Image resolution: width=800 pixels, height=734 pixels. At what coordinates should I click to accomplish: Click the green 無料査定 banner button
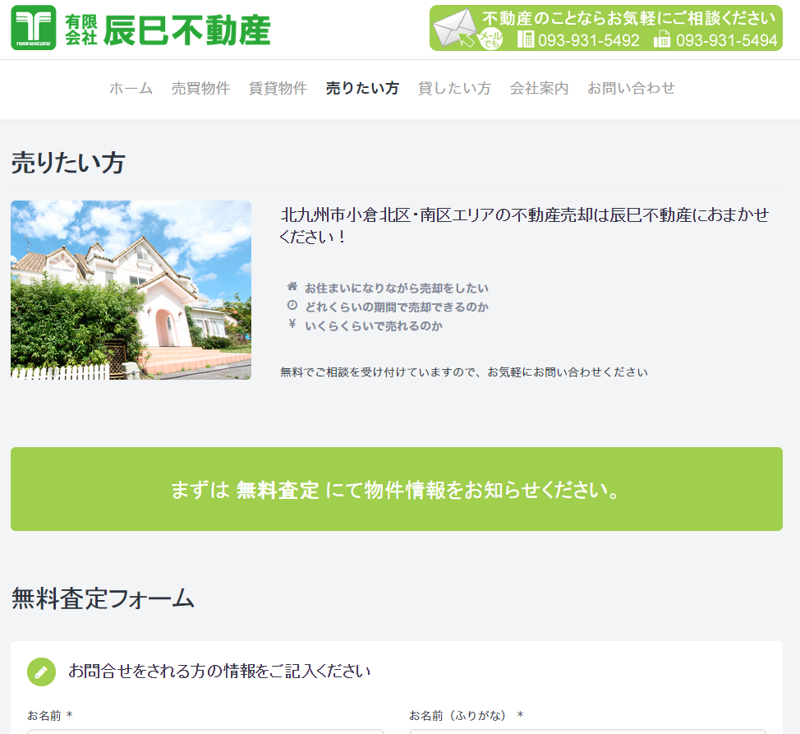(x=397, y=489)
